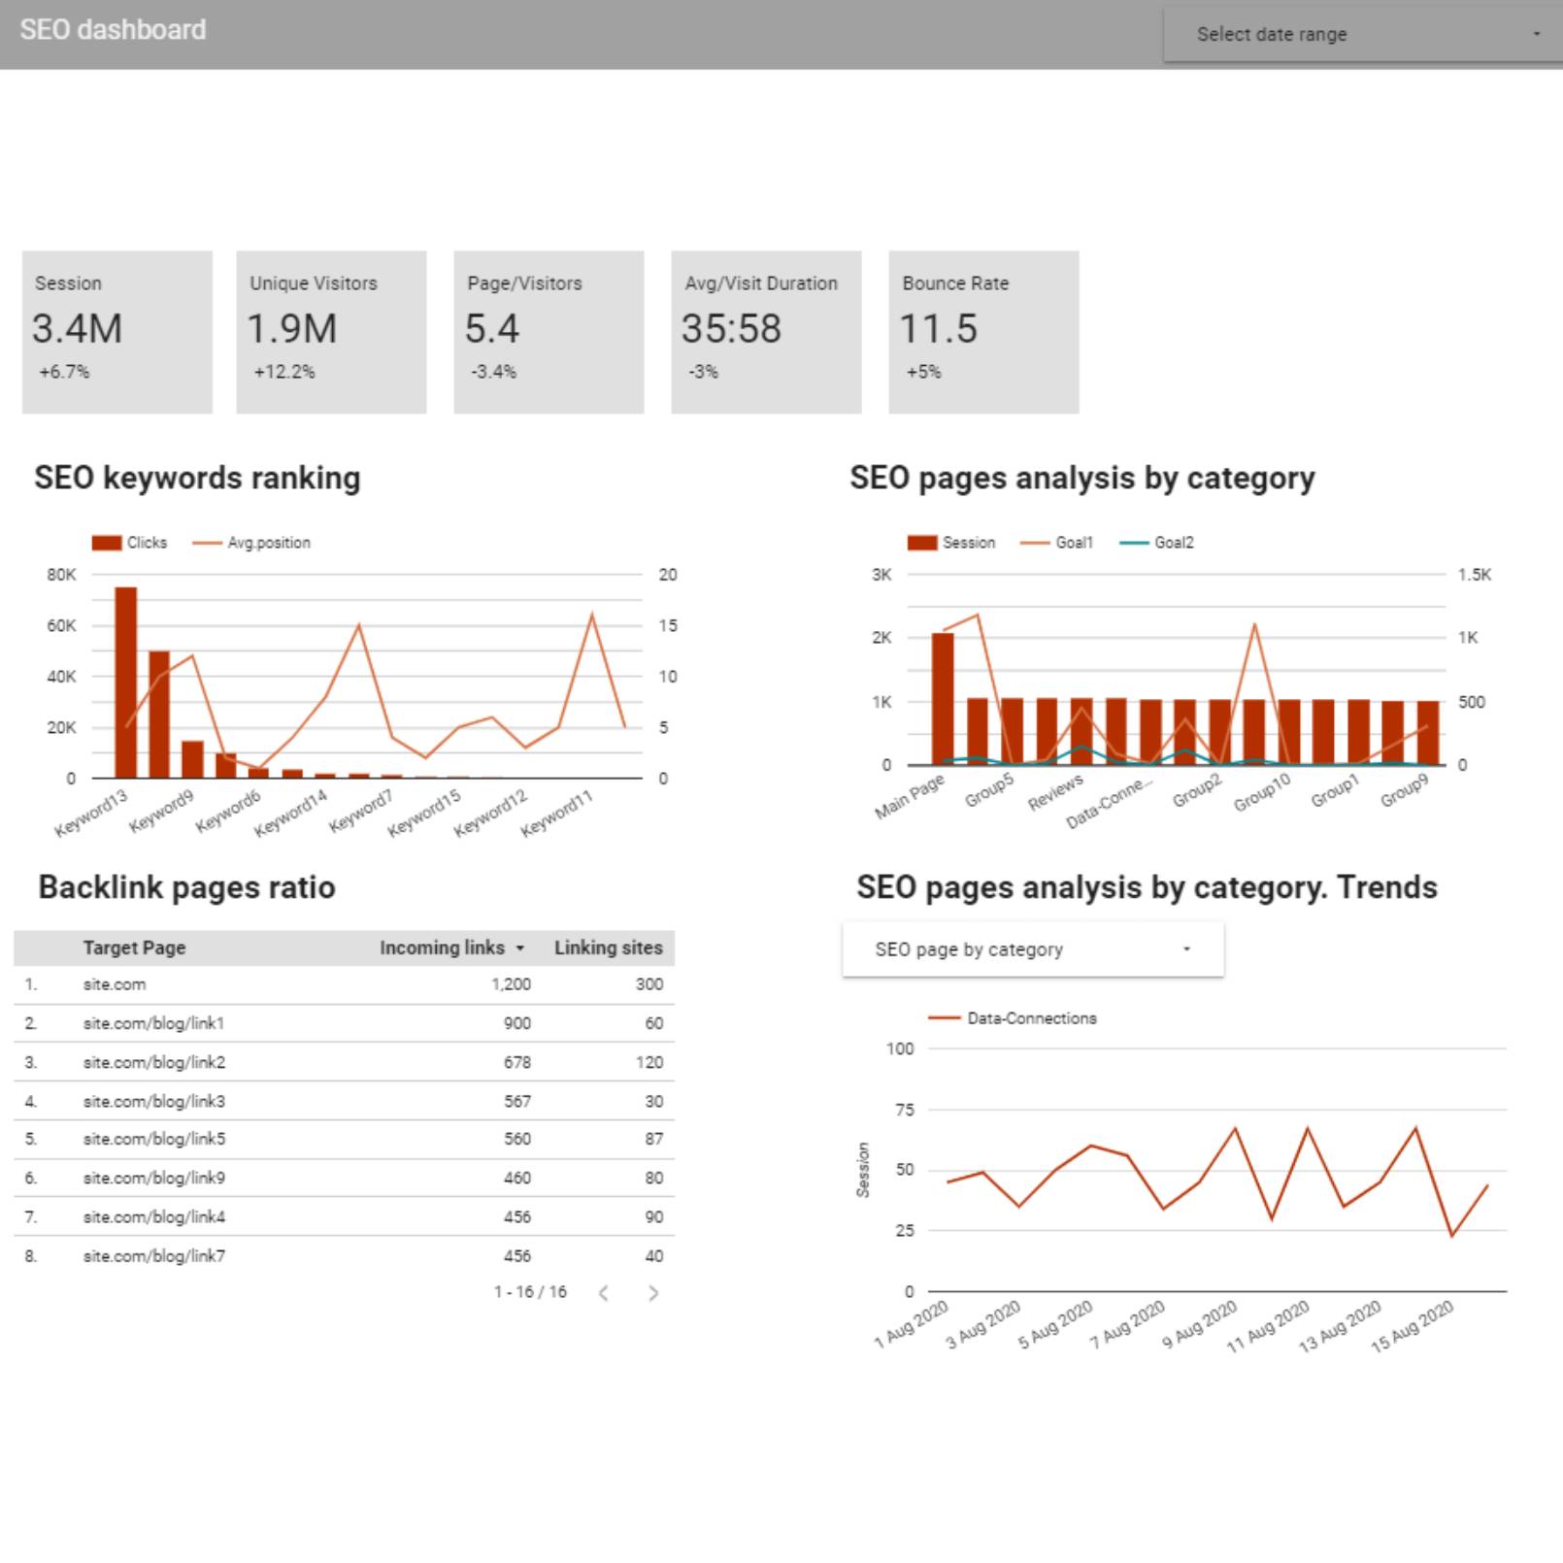This screenshot has height=1563, width=1563.
Task: Click Data-Connections legend line icon
Action: pyautogui.click(x=944, y=1018)
